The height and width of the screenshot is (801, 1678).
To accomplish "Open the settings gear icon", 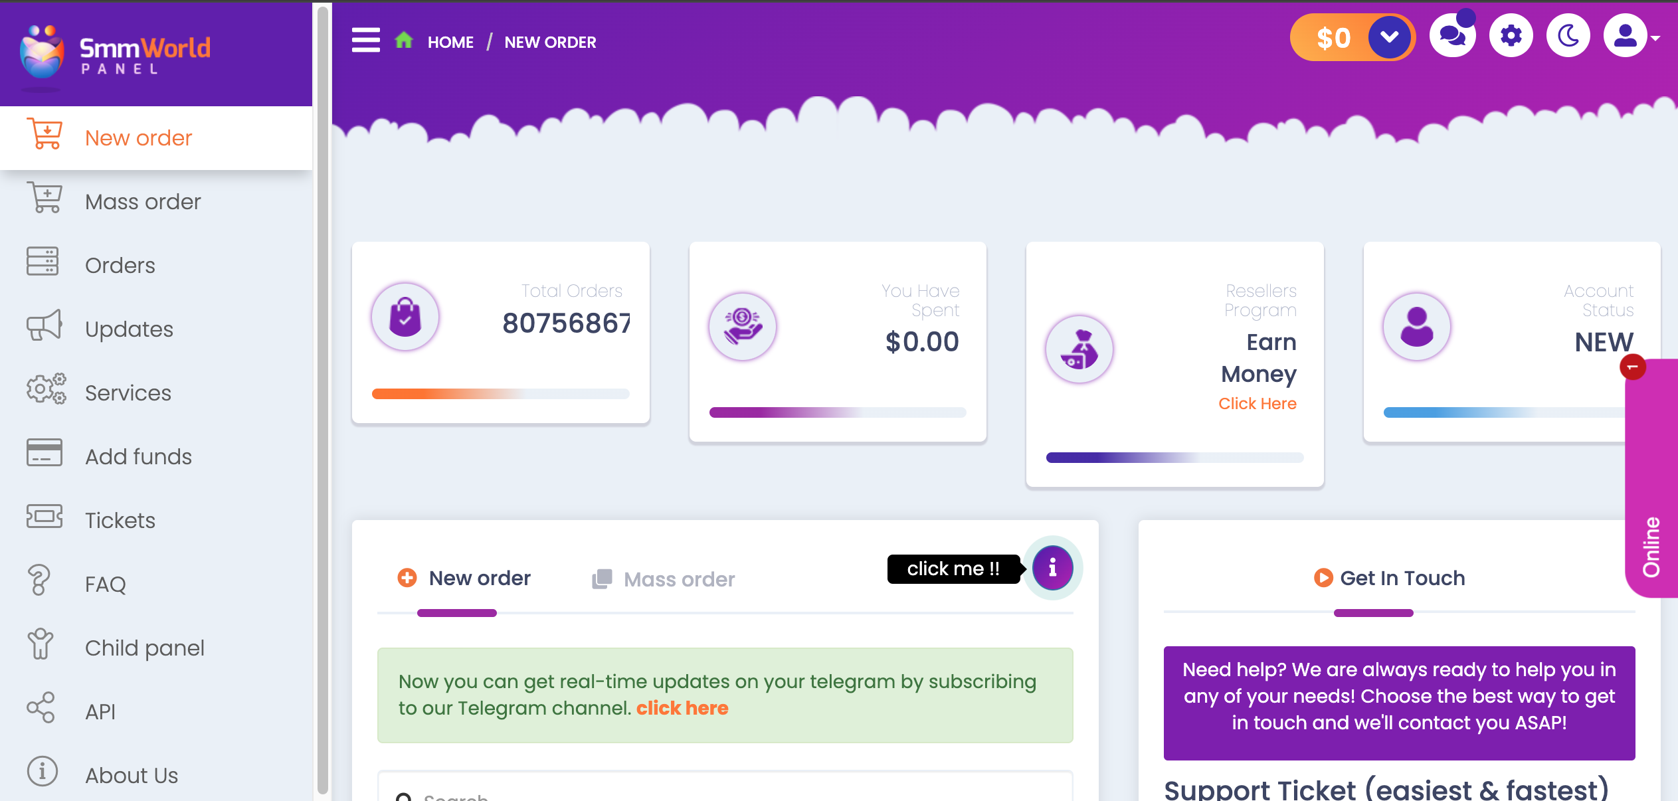I will pos(1511,36).
